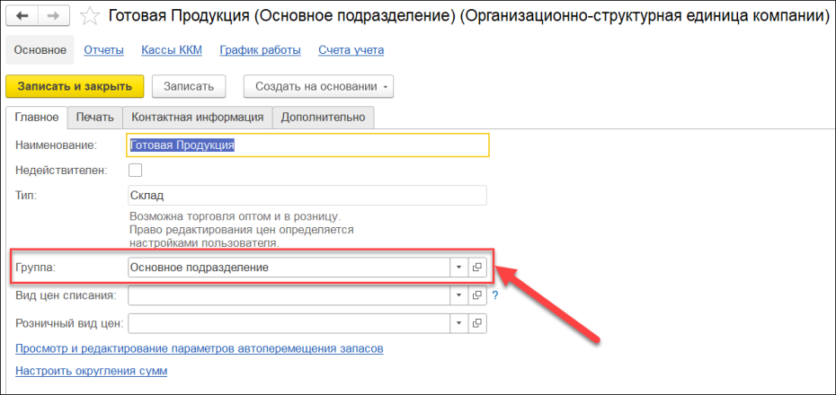Screen dimensions: 836x395
Task: Select the Печать tab
Action: click(x=95, y=118)
